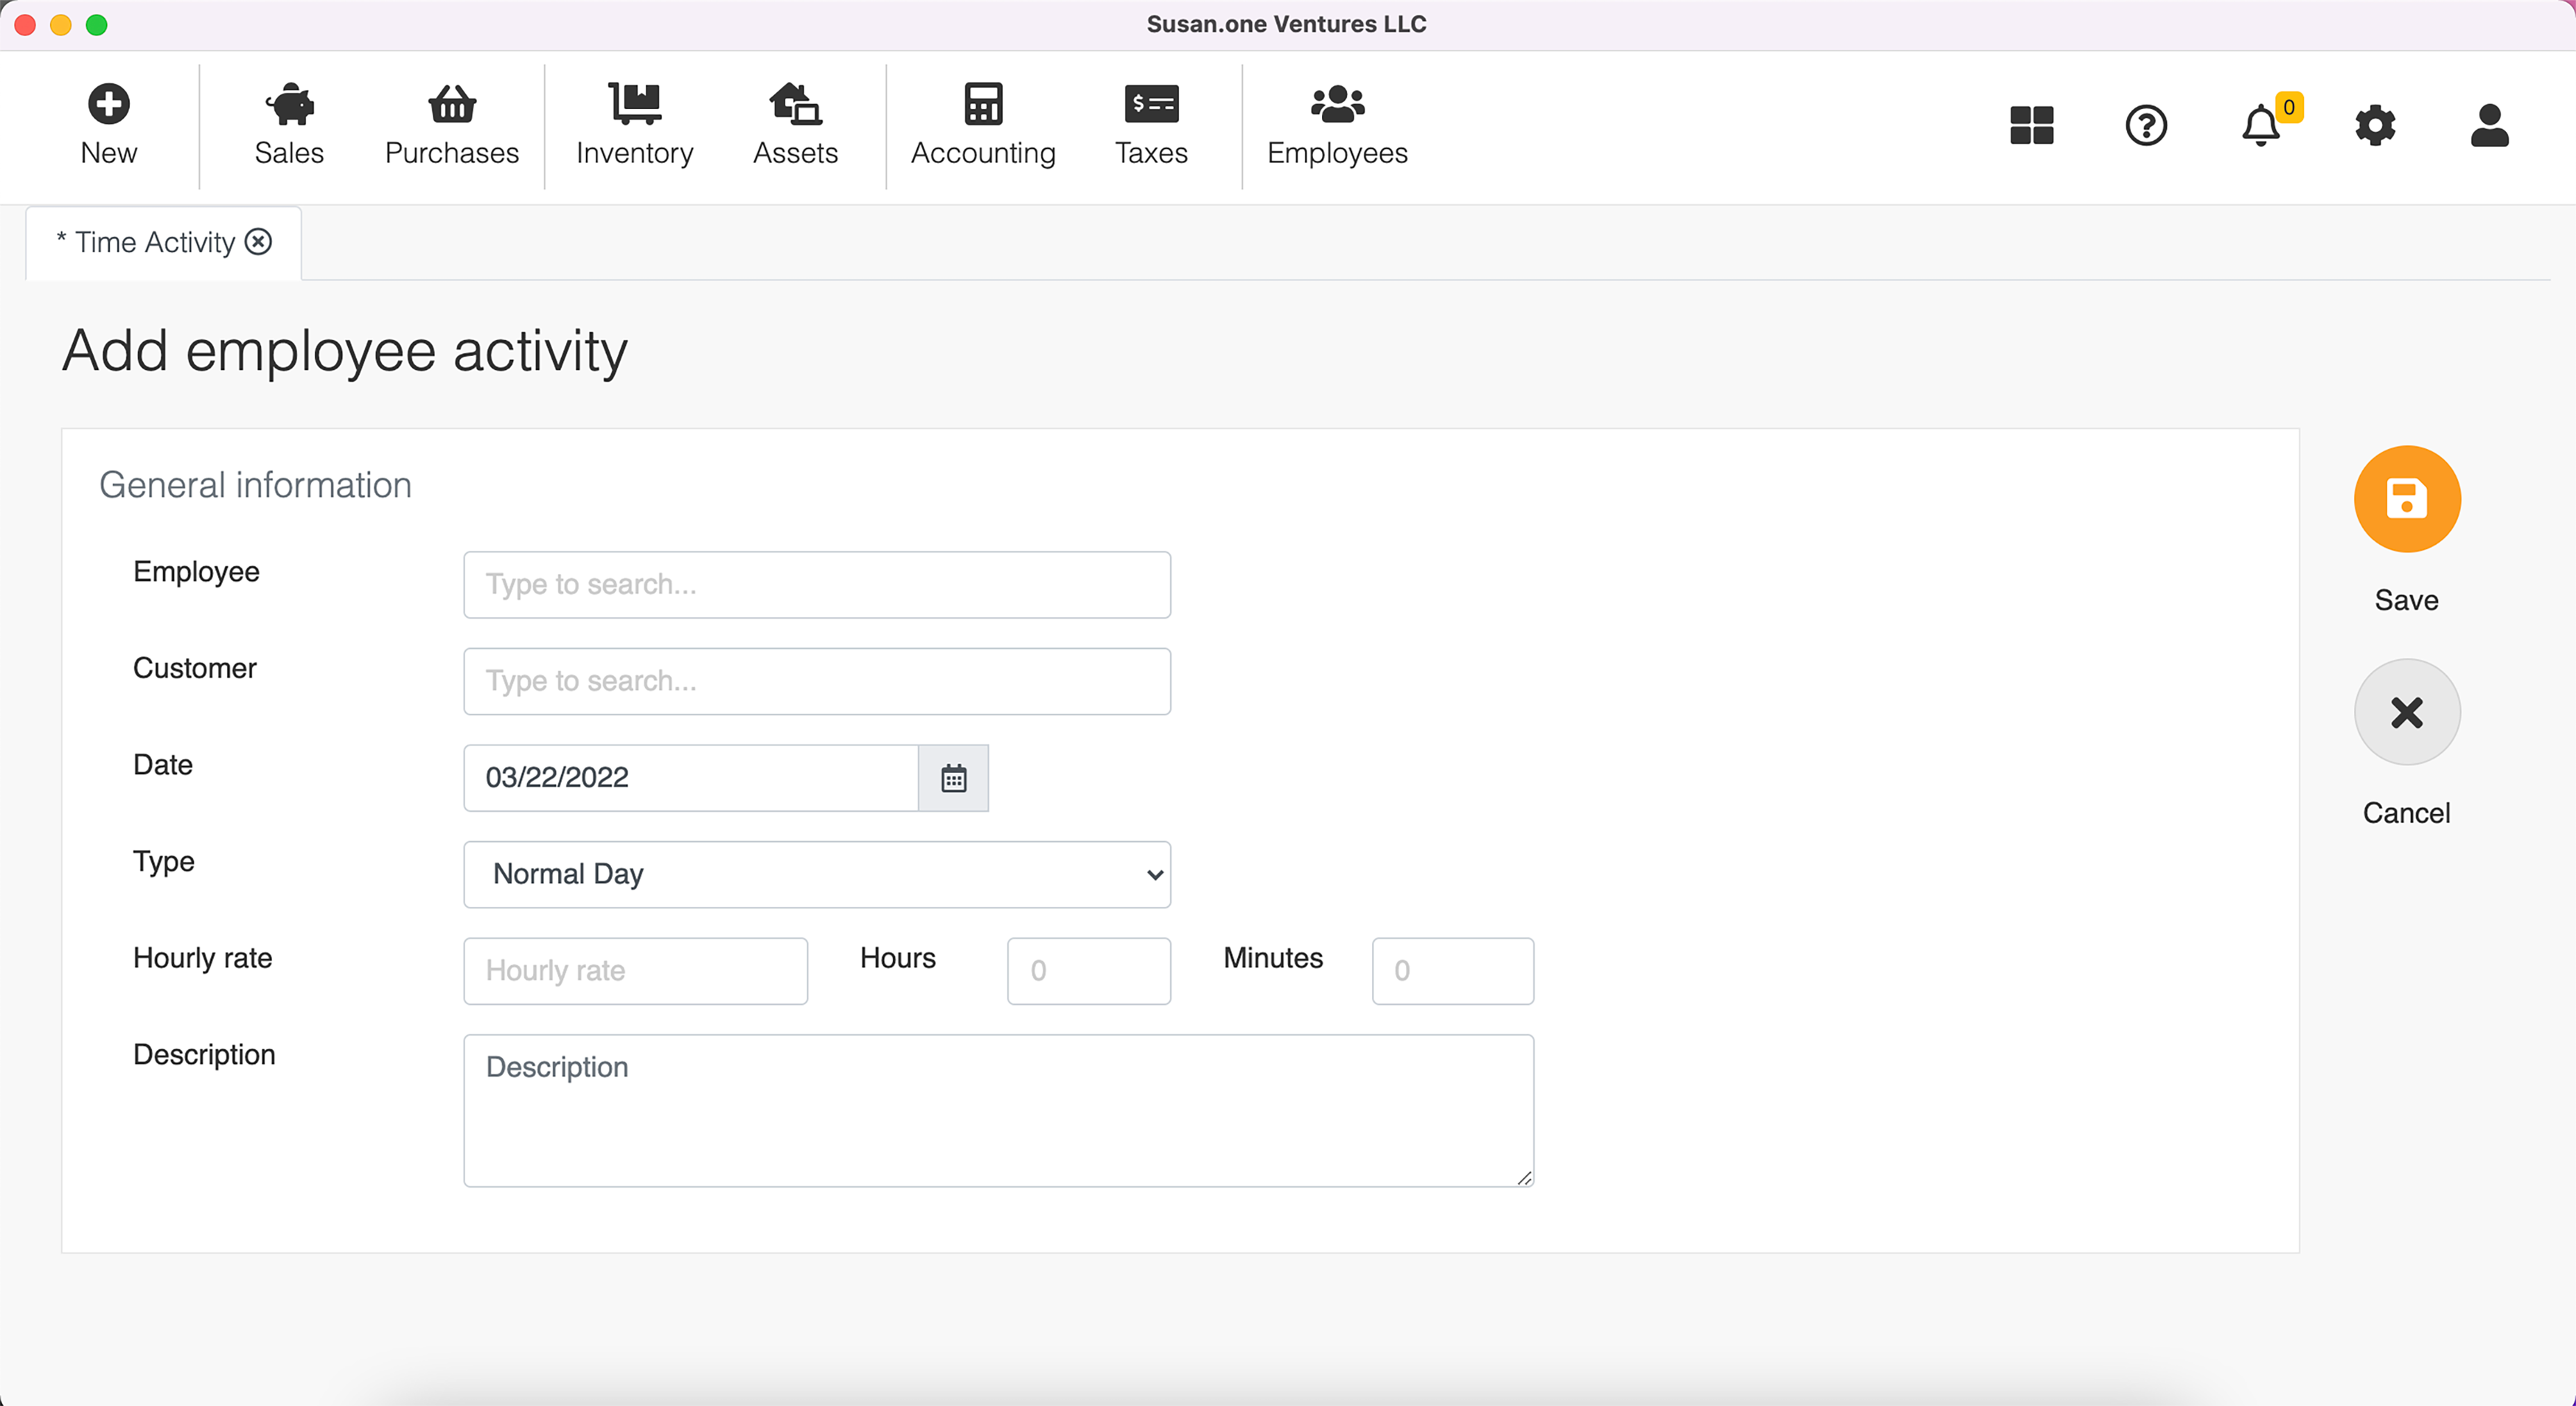Open the dashboard grid icon
The width and height of the screenshot is (2576, 1406).
(x=2031, y=126)
